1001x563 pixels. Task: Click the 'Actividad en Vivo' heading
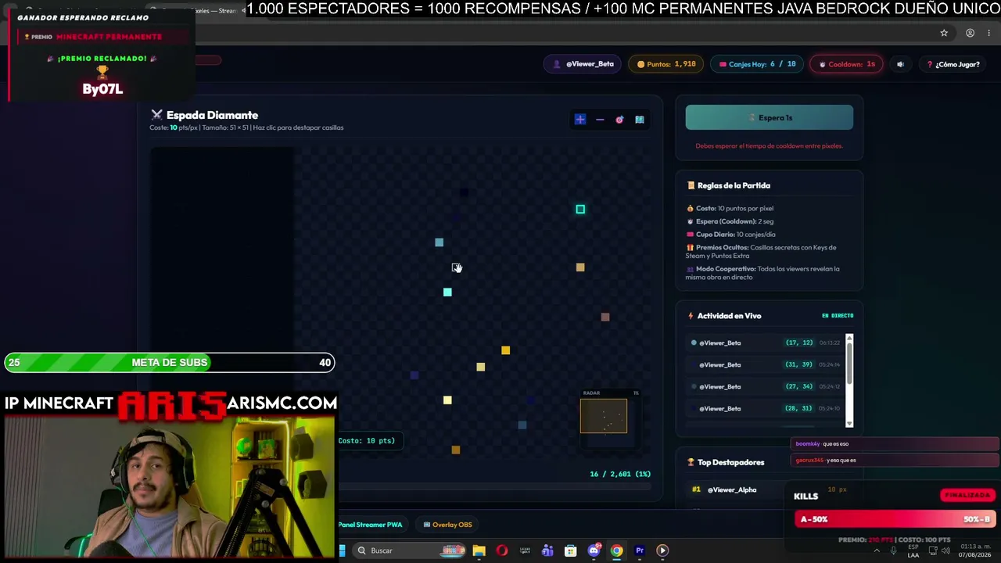point(729,316)
